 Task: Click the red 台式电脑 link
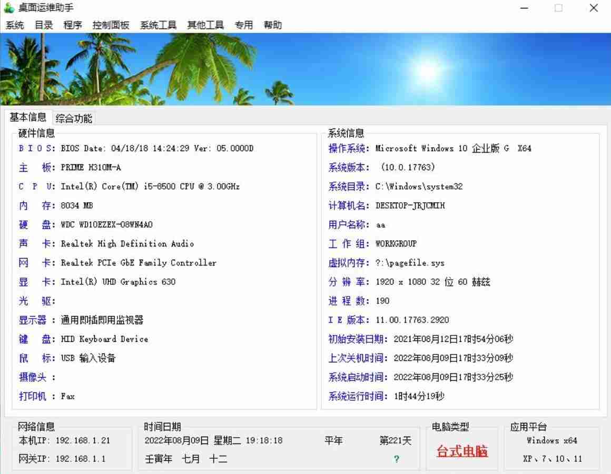click(462, 451)
